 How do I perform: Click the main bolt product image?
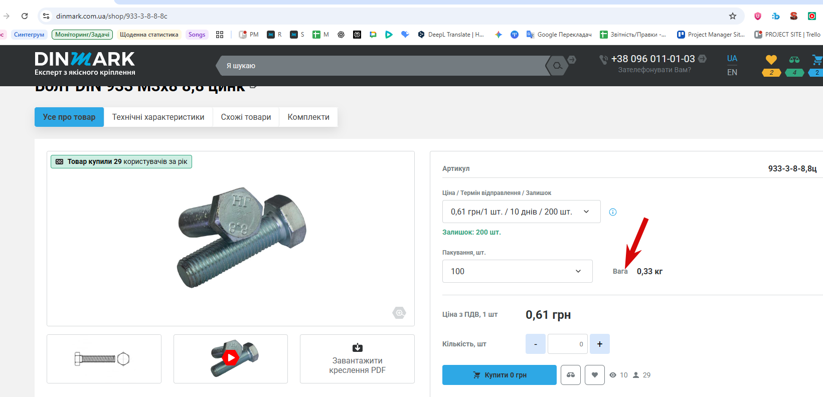tap(242, 238)
